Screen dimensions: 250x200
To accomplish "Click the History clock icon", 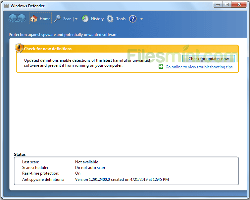I will pos(85,18).
